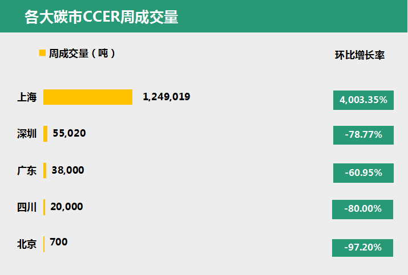Select the -80.00% green box
The image size is (408, 275).
point(362,210)
